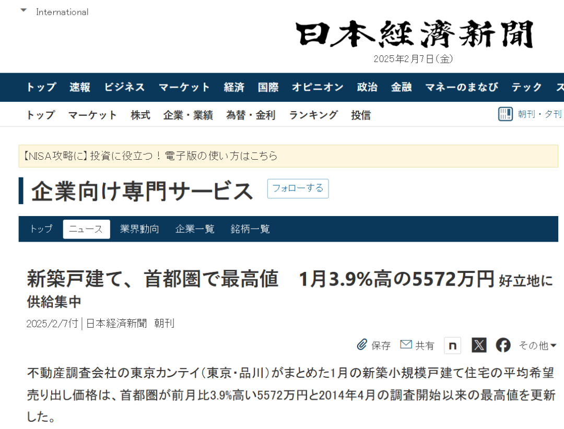Click the NISA攻略 electronic edition banner
Image resolution: width=564 pixels, height=429 pixels.
tap(288, 156)
